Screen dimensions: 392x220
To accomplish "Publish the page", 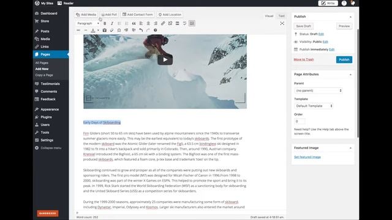I will pos(344,60).
